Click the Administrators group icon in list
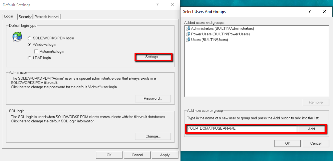The width and height of the screenshot is (333, 161). [x=188, y=28]
